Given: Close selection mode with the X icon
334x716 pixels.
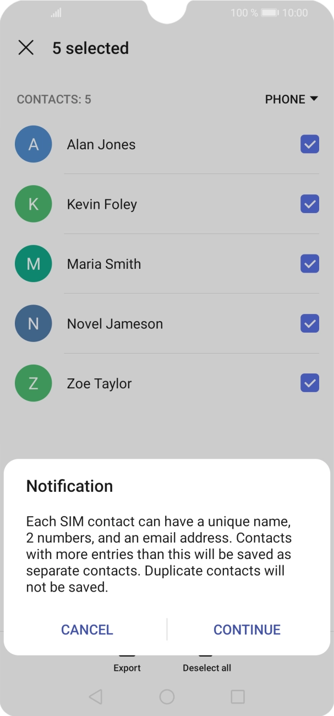Looking at the screenshot, I should coord(26,48).
